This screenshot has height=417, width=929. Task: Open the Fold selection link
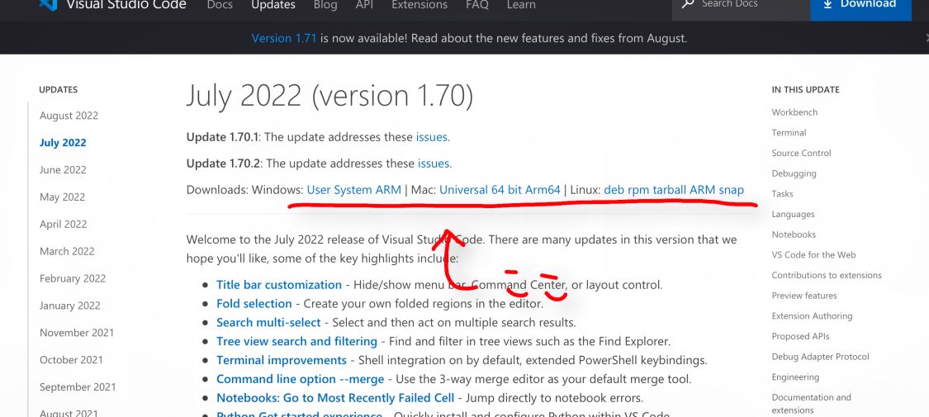pos(254,304)
